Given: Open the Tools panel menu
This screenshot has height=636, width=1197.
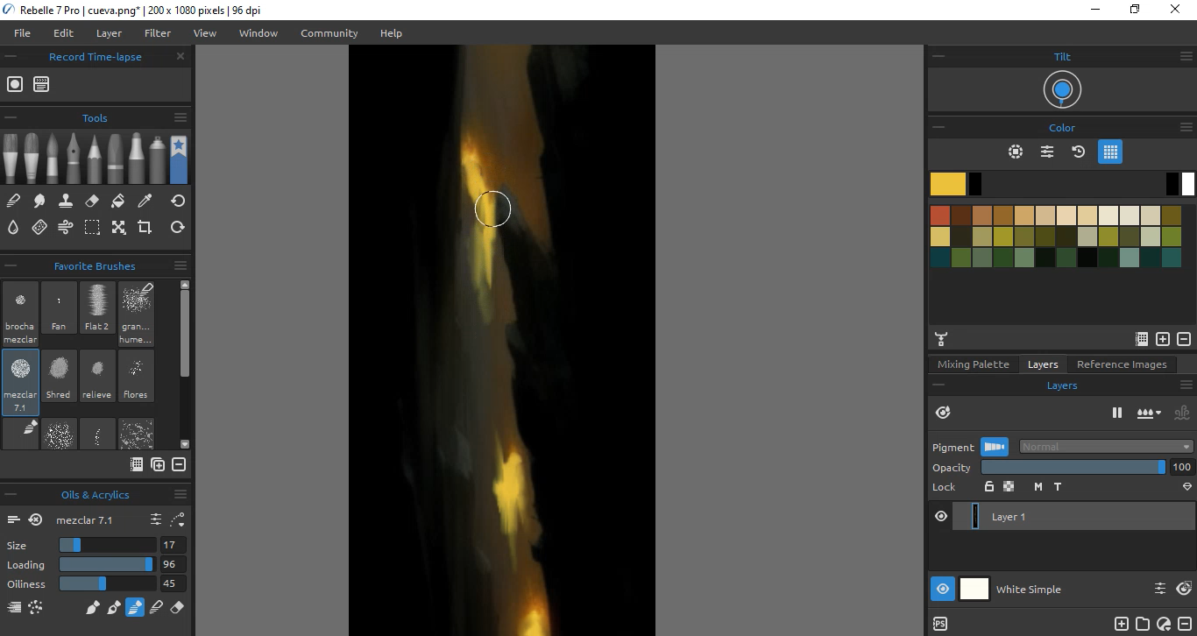Looking at the screenshot, I should (x=181, y=117).
